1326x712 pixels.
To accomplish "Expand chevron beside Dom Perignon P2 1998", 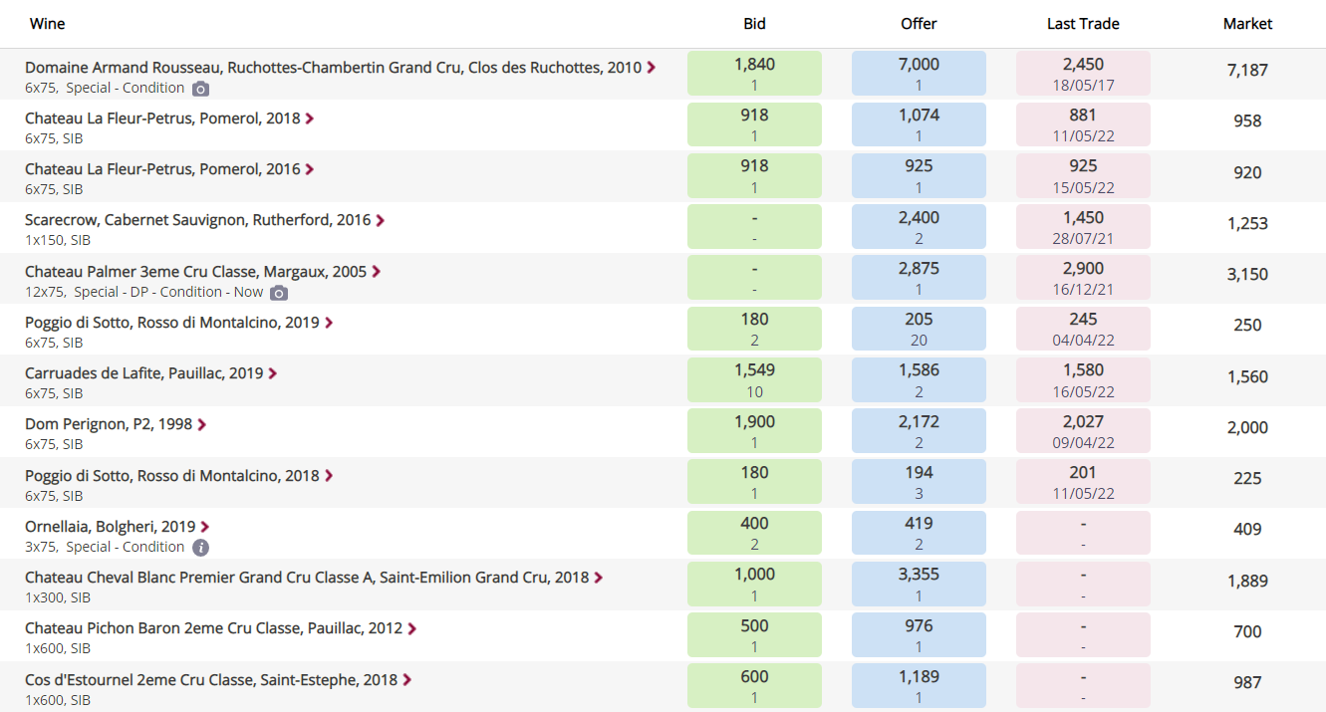I will 202,424.
